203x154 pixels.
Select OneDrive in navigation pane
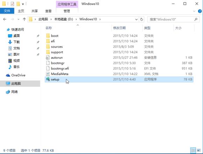click(x=18, y=75)
